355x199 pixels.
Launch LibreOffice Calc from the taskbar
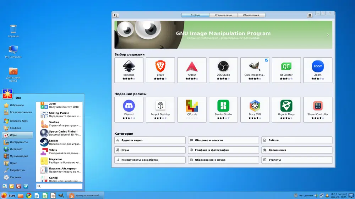tap(45, 195)
